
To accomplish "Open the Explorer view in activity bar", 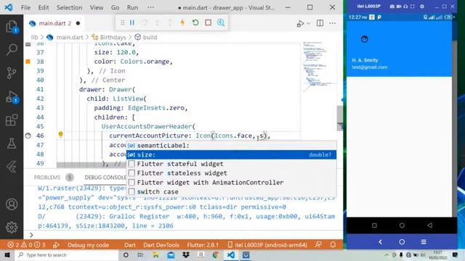I will tap(12, 27).
